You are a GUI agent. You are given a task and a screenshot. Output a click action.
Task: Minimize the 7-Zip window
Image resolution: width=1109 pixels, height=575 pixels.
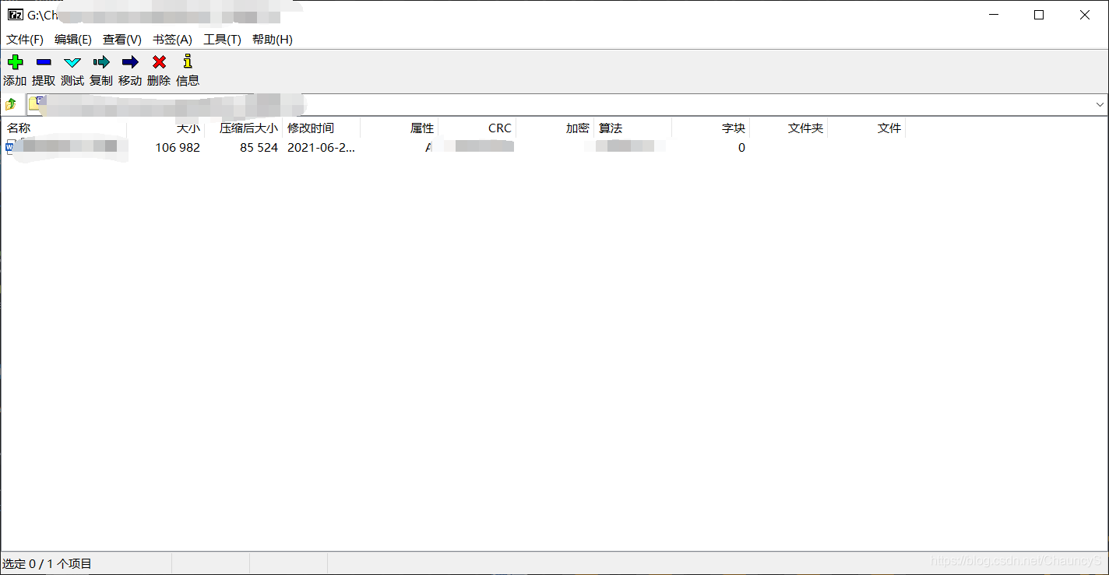pos(993,15)
